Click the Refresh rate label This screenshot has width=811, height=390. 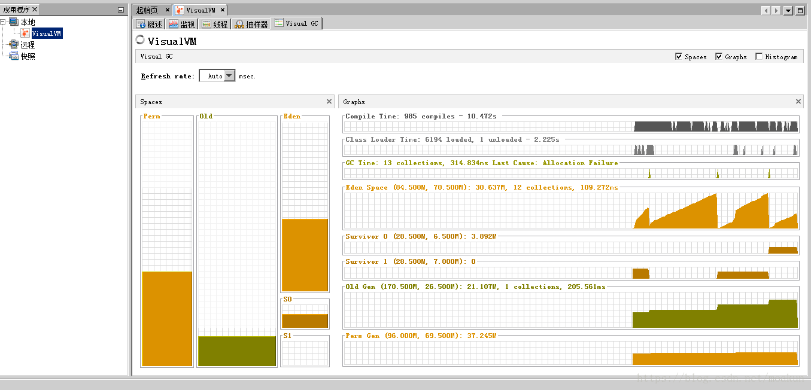[168, 76]
